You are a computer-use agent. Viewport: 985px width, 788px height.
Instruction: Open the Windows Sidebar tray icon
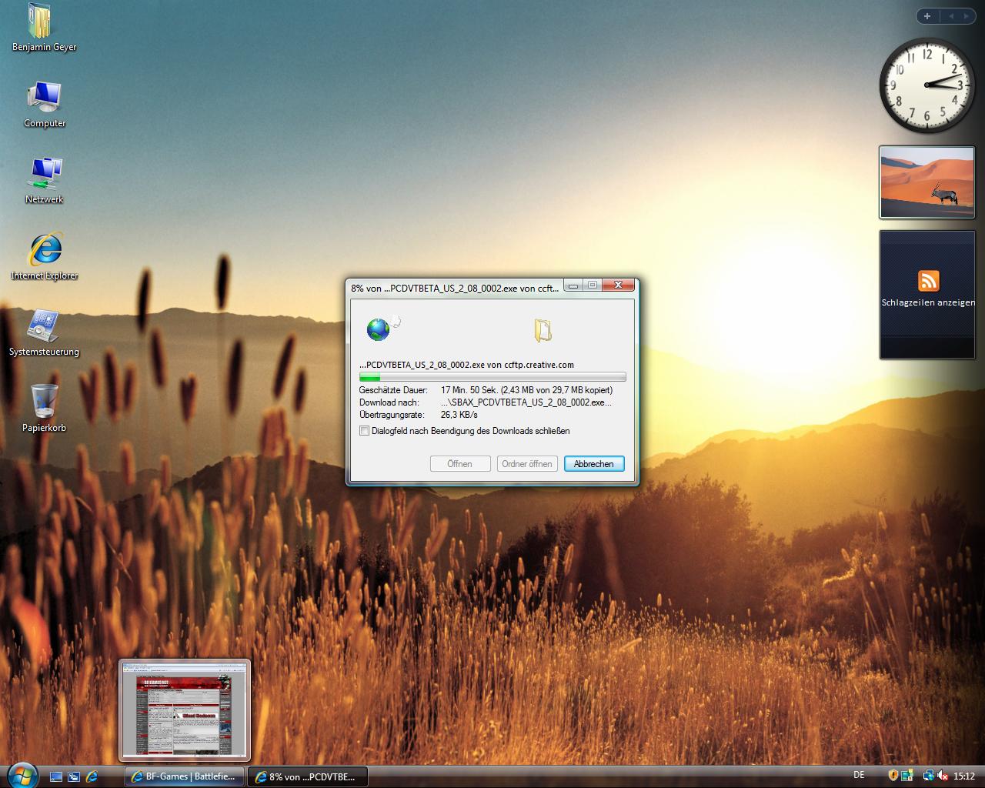coord(907,776)
